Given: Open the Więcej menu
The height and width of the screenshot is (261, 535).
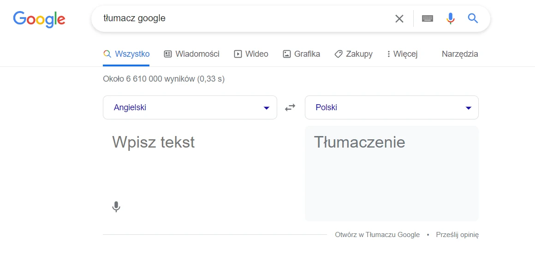Looking at the screenshot, I should (402, 54).
